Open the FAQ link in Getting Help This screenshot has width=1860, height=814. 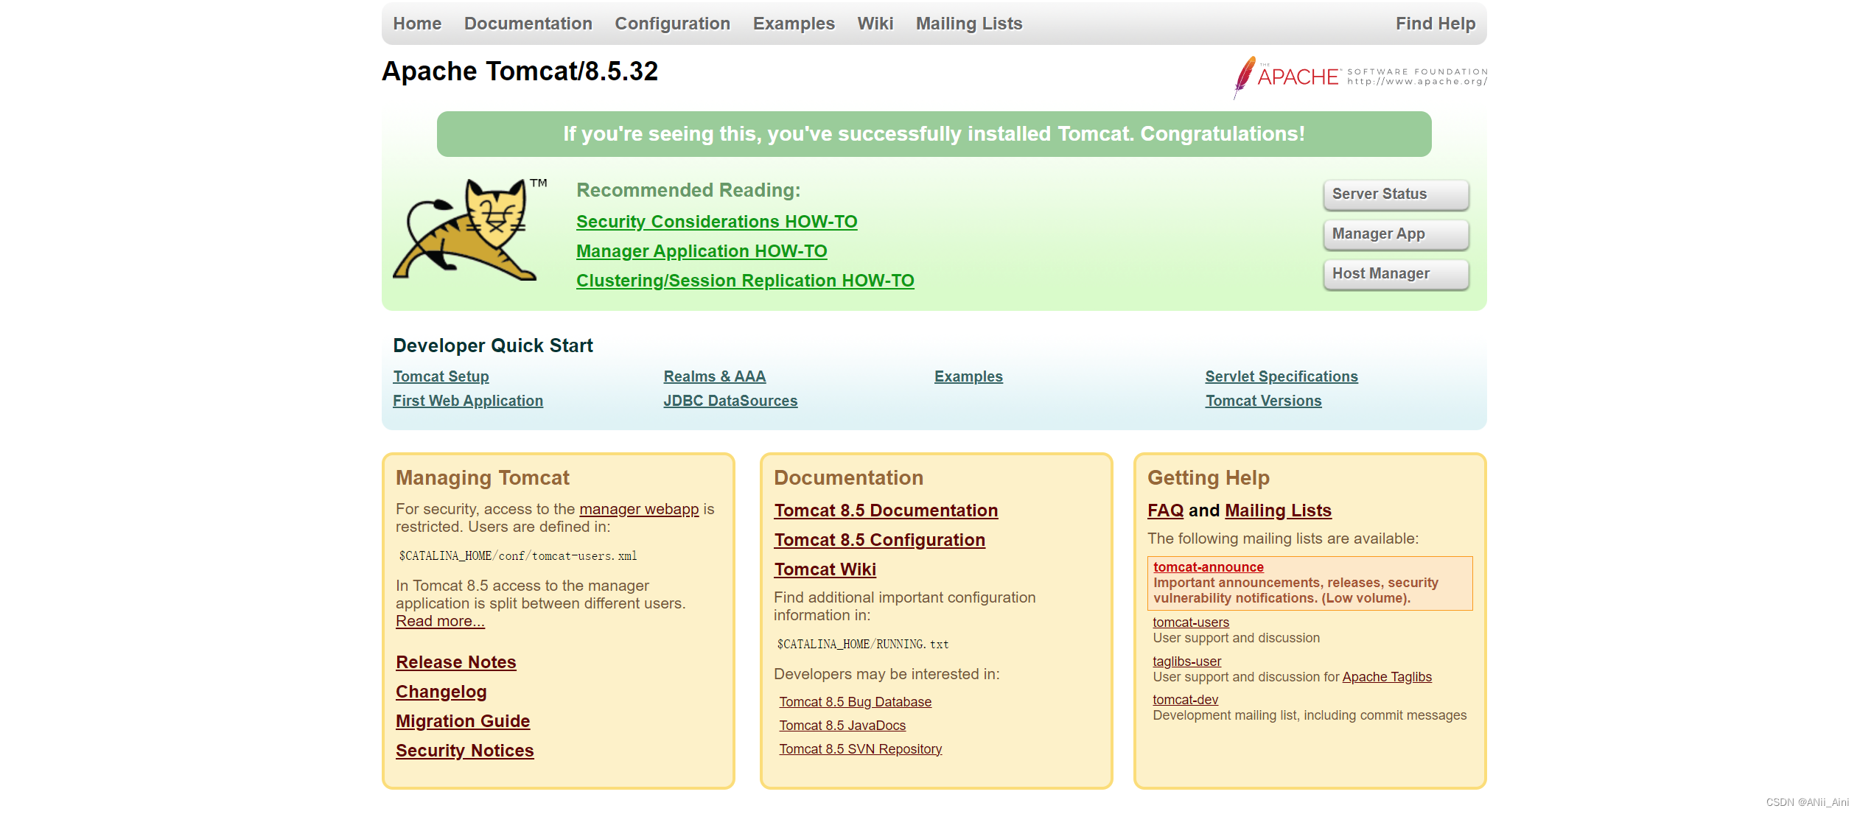tap(1165, 510)
